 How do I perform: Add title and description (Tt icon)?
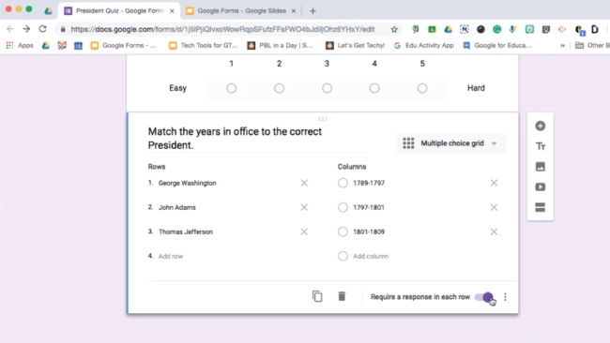pos(540,146)
